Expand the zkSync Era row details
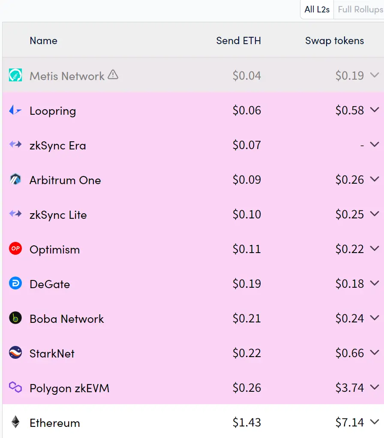Screen dimensions: 384x438 (374, 145)
